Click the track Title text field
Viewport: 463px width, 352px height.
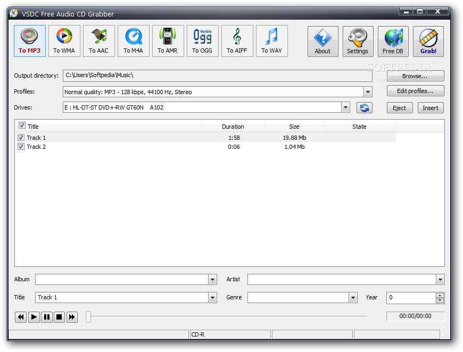point(122,297)
